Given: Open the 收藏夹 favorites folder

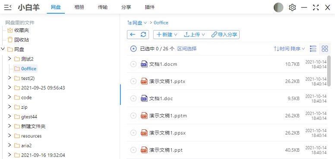Looking at the screenshot, I should click(x=18, y=31).
